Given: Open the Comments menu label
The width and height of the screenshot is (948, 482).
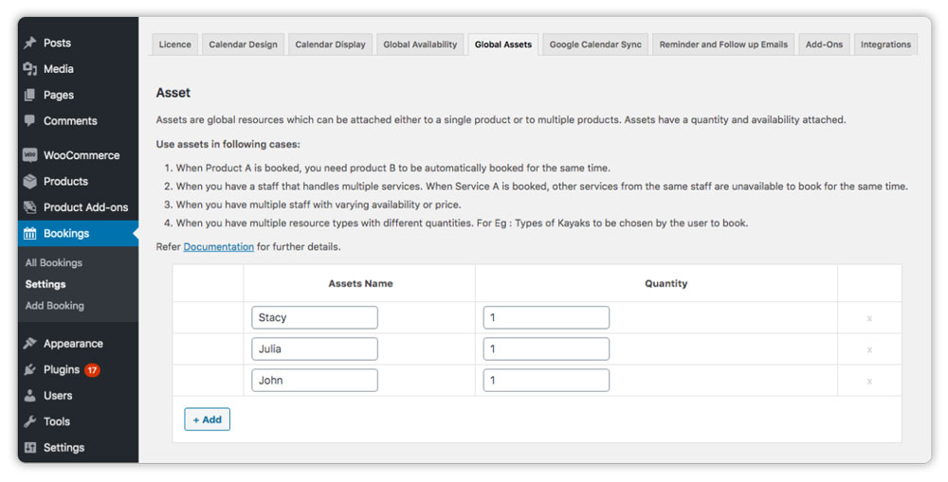Looking at the screenshot, I should point(70,121).
